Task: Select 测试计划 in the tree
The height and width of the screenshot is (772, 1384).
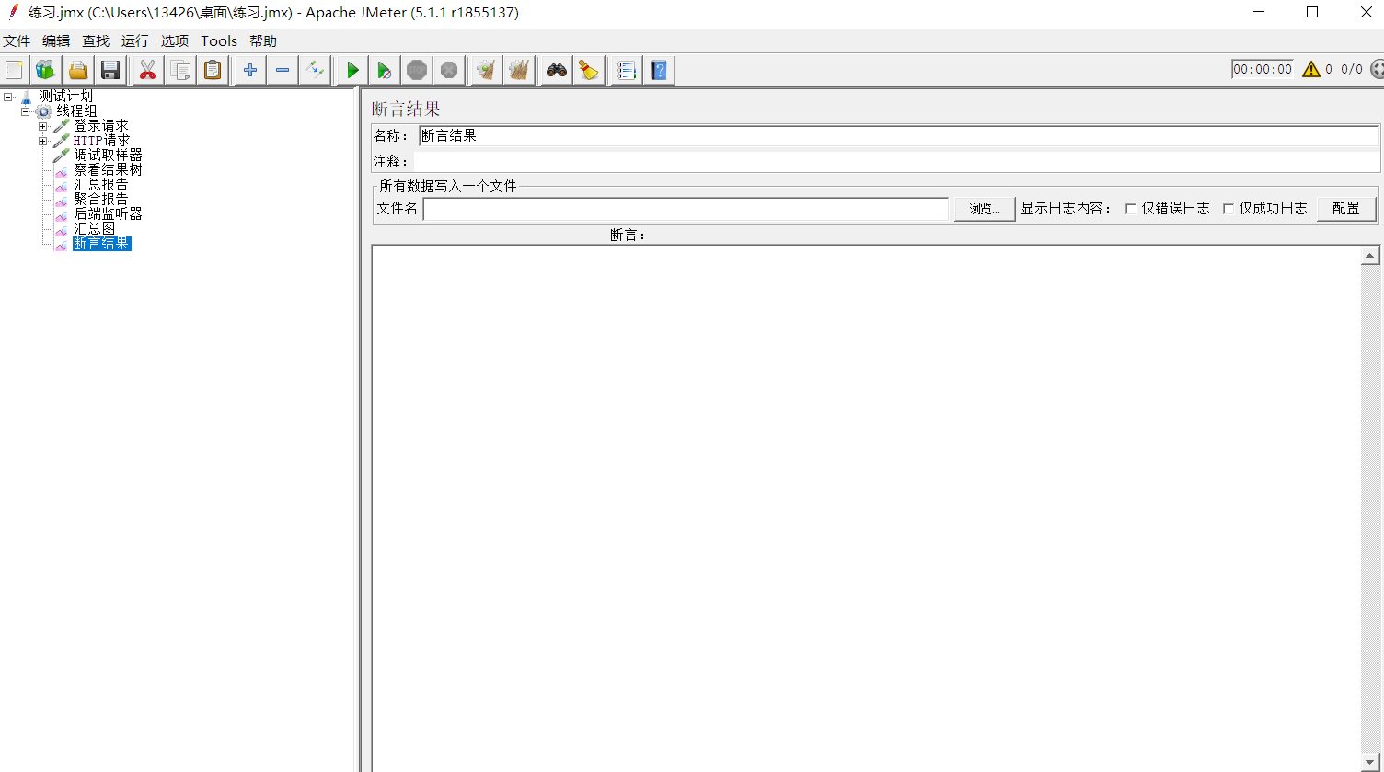Action: tap(65, 96)
